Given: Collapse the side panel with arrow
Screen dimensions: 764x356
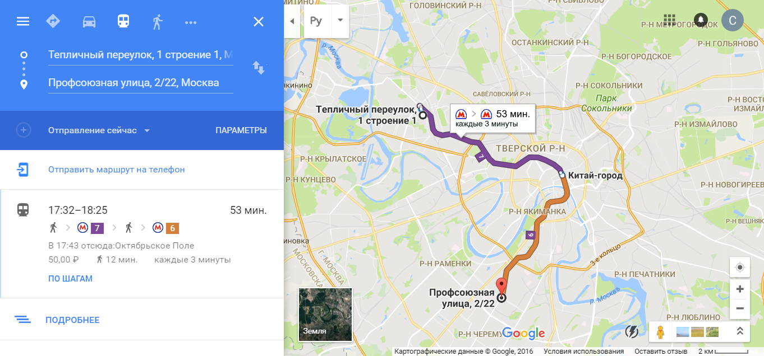Looking at the screenshot, I should (292, 21).
